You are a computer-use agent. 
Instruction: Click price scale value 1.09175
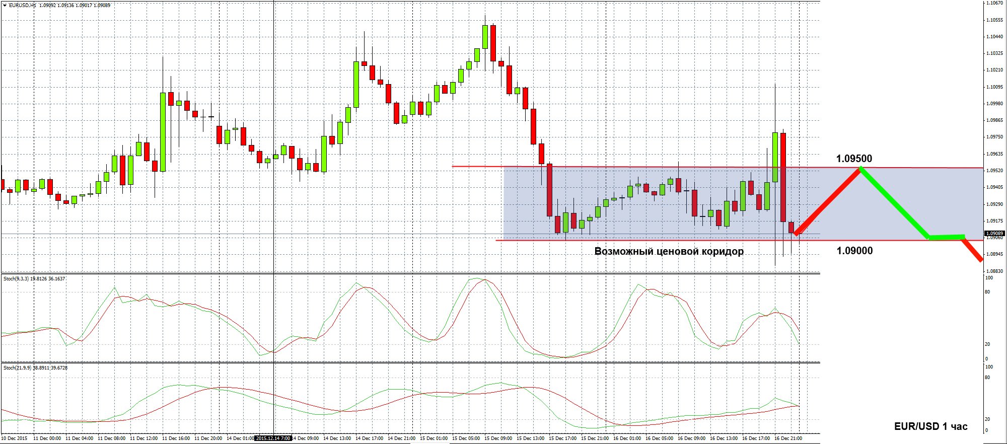pos(994,221)
